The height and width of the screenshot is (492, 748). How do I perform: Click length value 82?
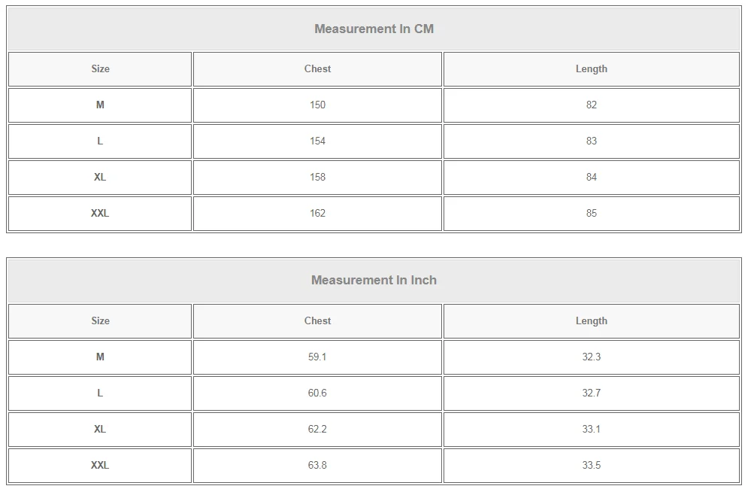coord(591,105)
